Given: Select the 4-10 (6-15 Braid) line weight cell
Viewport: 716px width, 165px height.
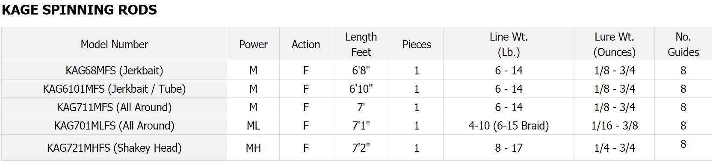Looking at the screenshot, I should pyautogui.click(x=509, y=126).
